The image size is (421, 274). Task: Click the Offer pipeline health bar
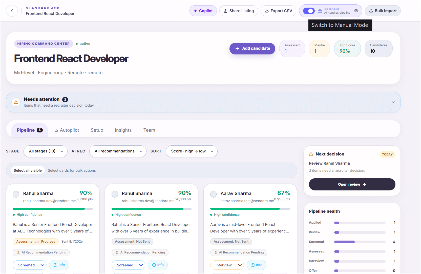tap(360, 271)
